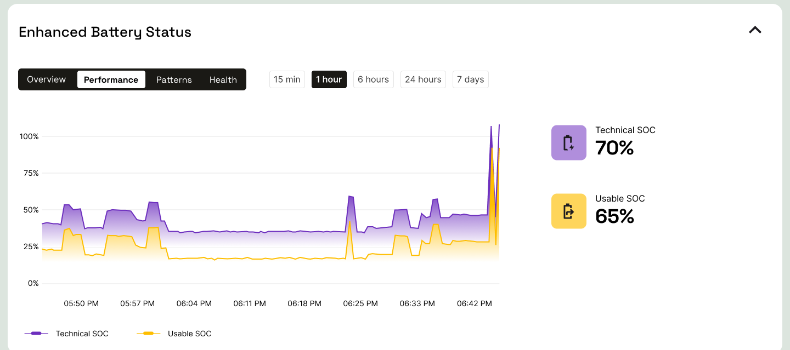Toggle Technical SOC series in legend
This screenshot has height=350, width=790.
click(82, 334)
